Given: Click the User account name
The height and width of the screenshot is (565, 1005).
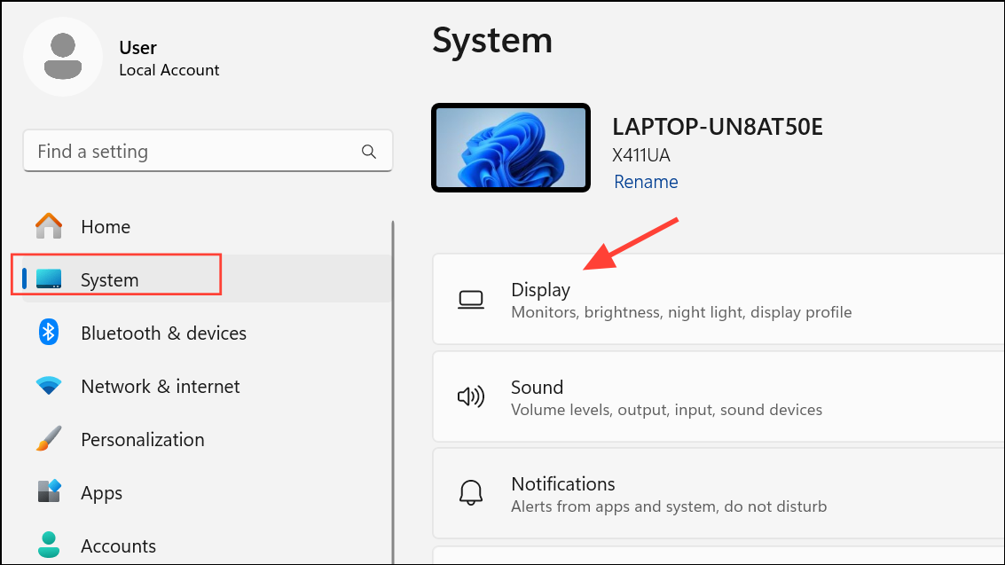Looking at the screenshot, I should (x=137, y=48).
